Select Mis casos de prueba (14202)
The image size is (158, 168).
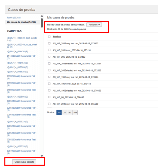point(21,22)
